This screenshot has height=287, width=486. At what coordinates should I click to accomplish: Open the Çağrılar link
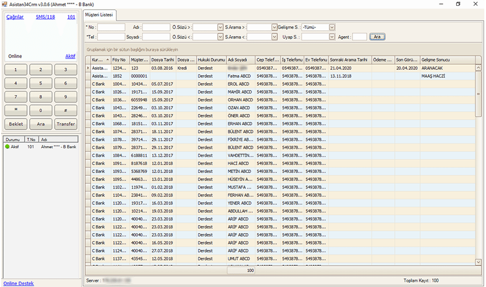tap(14, 17)
